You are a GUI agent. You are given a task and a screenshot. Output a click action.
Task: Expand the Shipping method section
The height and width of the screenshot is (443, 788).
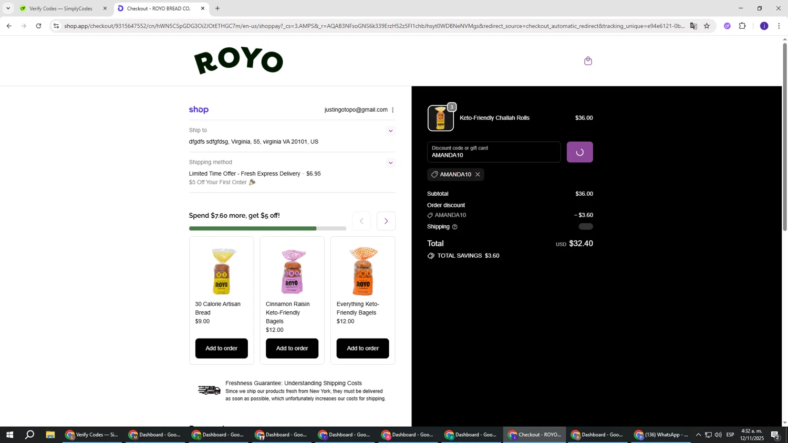pos(390,163)
